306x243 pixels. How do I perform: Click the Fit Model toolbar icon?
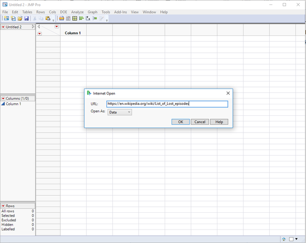pos(88,18)
